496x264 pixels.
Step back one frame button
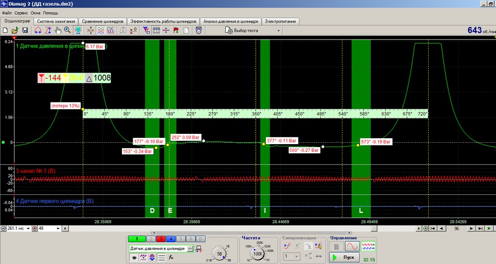[x=441, y=228]
